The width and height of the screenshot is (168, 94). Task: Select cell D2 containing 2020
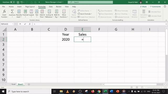[66, 39]
